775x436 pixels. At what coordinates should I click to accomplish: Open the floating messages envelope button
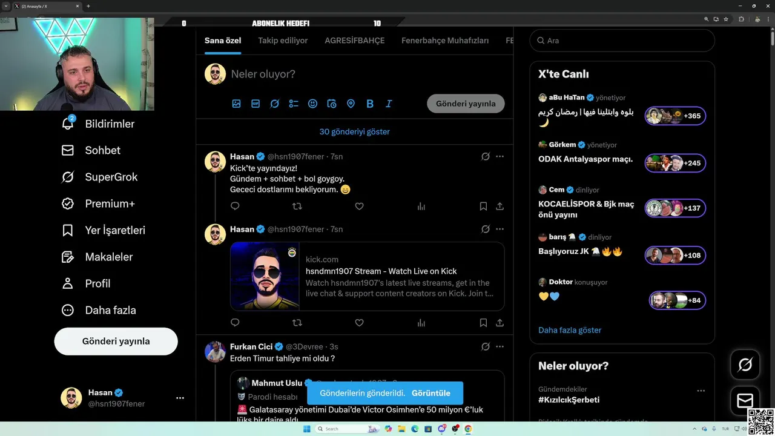[x=745, y=401]
